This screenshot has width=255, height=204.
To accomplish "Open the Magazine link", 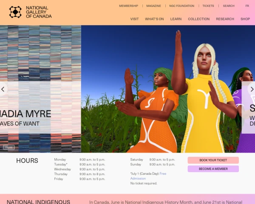I will pos(153,6).
